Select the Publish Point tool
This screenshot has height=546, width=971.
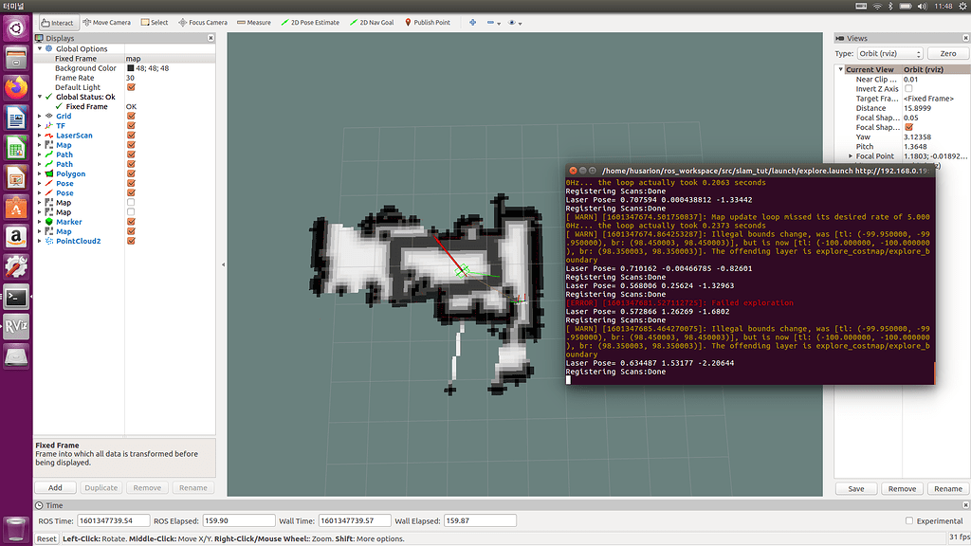(x=427, y=22)
